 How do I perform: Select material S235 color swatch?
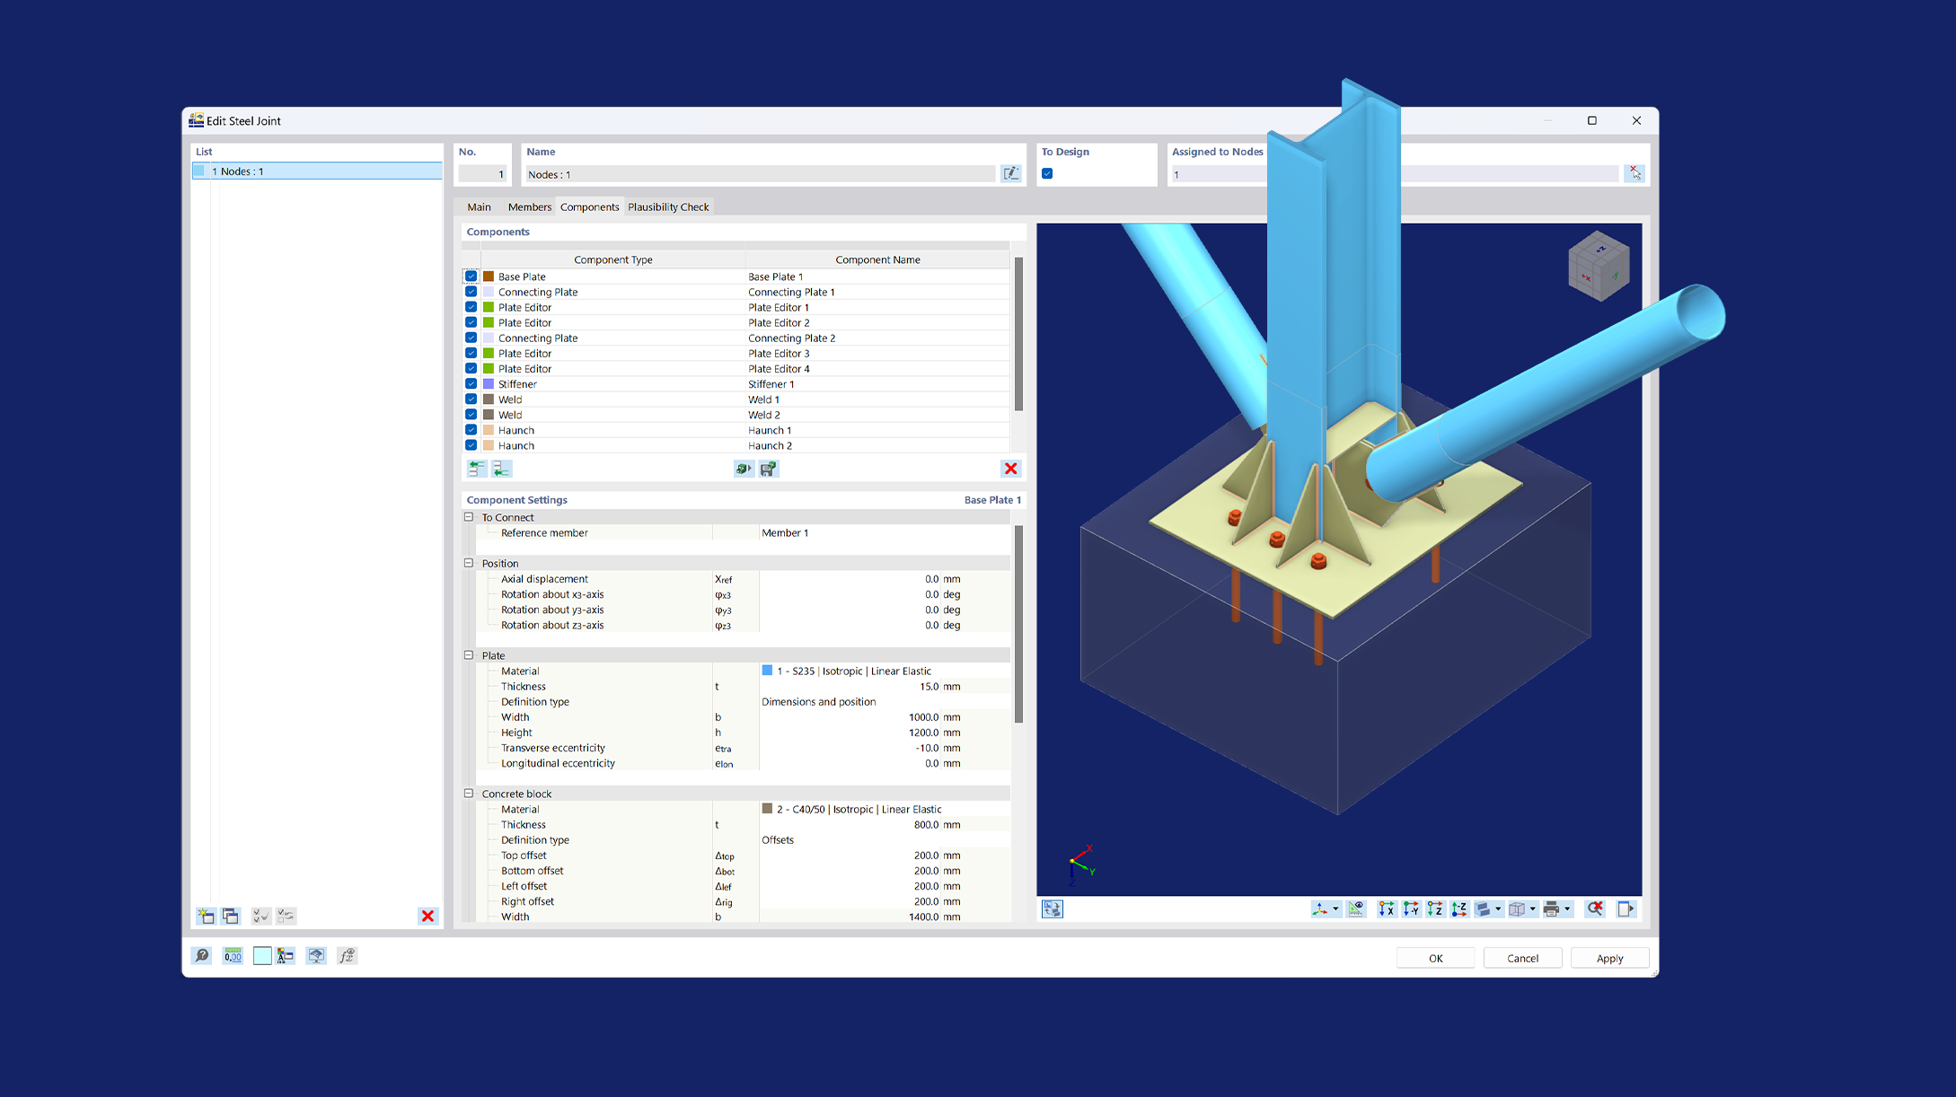761,670
